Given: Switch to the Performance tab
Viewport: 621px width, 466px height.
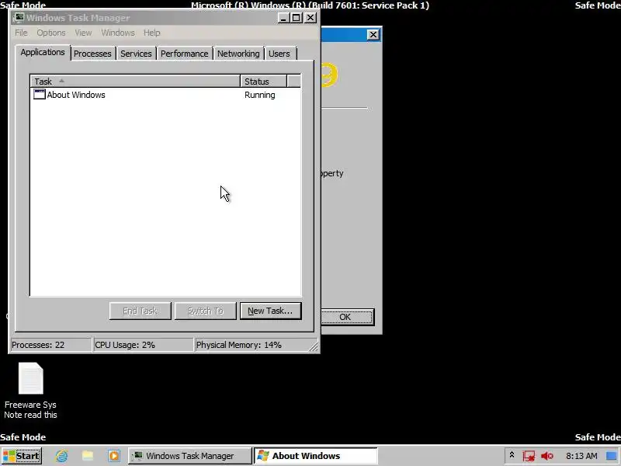Looking at the screenshot, I should pyautogui.click(x=184, y=54).
